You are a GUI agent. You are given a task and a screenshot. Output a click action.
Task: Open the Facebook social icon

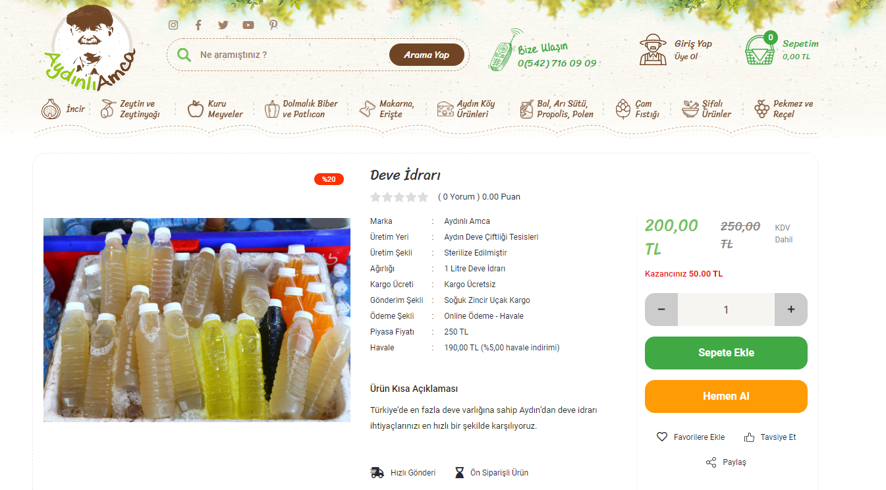pos(198,25)
